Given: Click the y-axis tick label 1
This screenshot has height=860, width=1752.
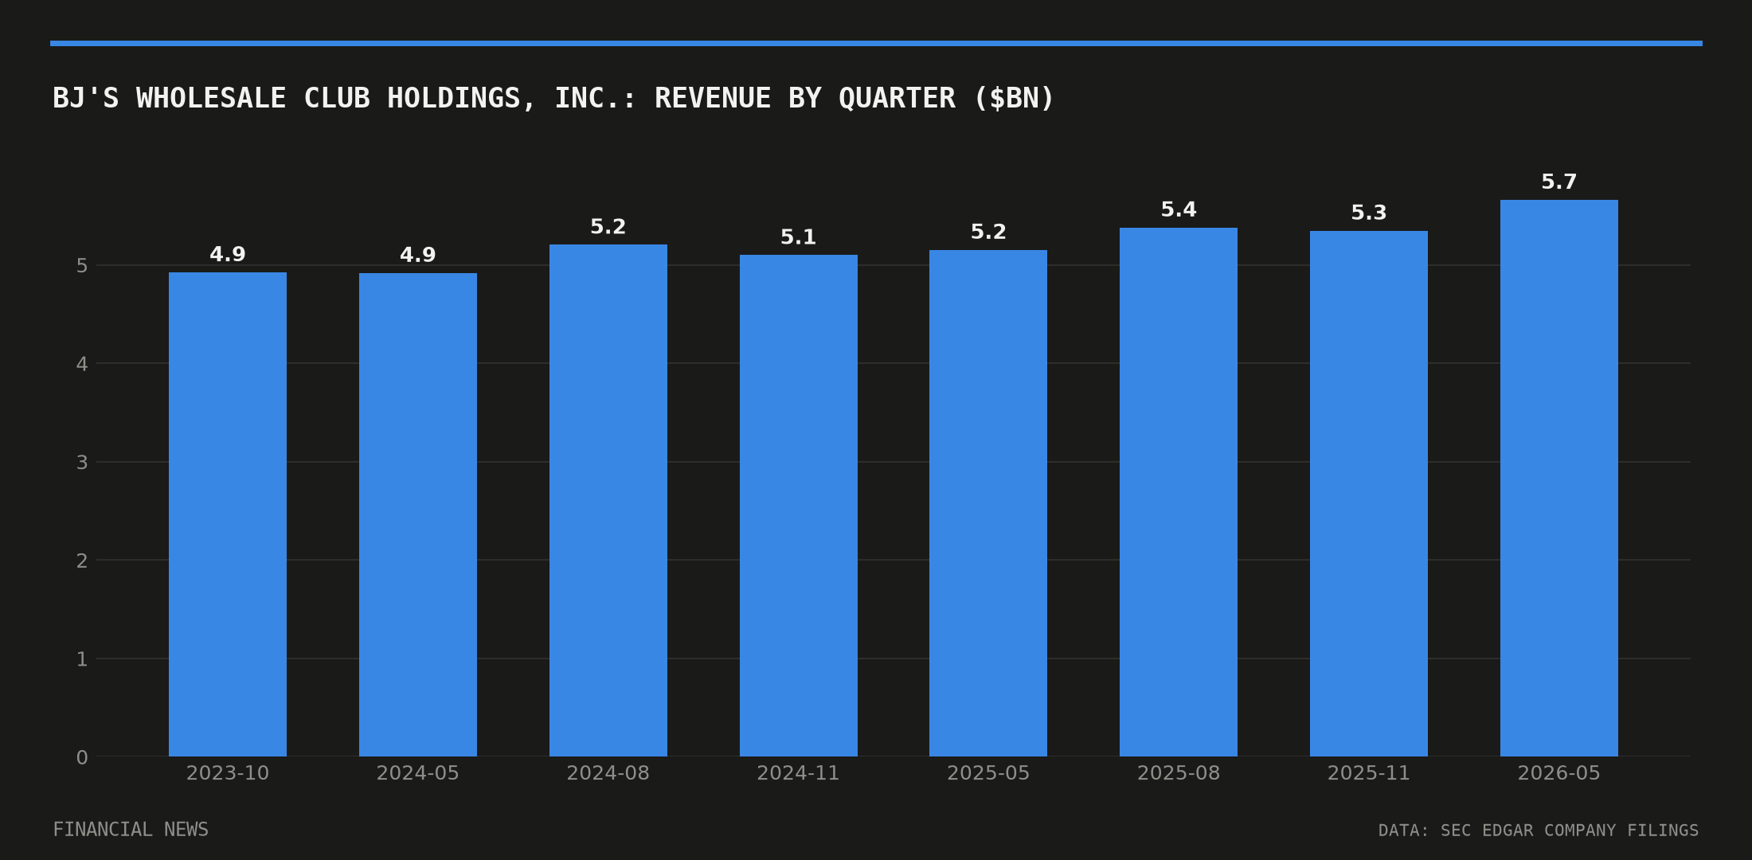Looking at the screenshot, I should (82, 659).
